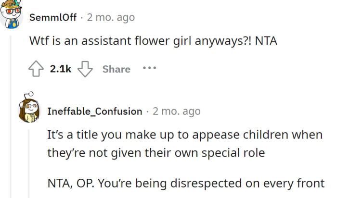Click SemmlOff's avatar image
Screen dimensions: 337x198
[12, 15]
